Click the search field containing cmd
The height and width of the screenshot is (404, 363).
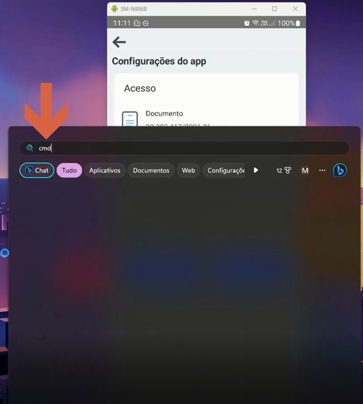click(184, 148)
